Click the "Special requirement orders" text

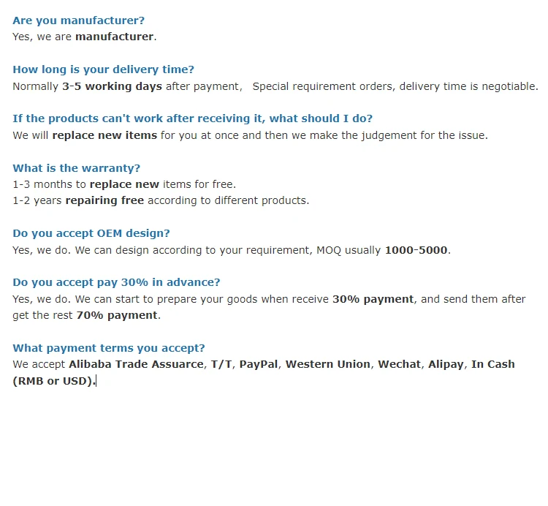[324, 86]
